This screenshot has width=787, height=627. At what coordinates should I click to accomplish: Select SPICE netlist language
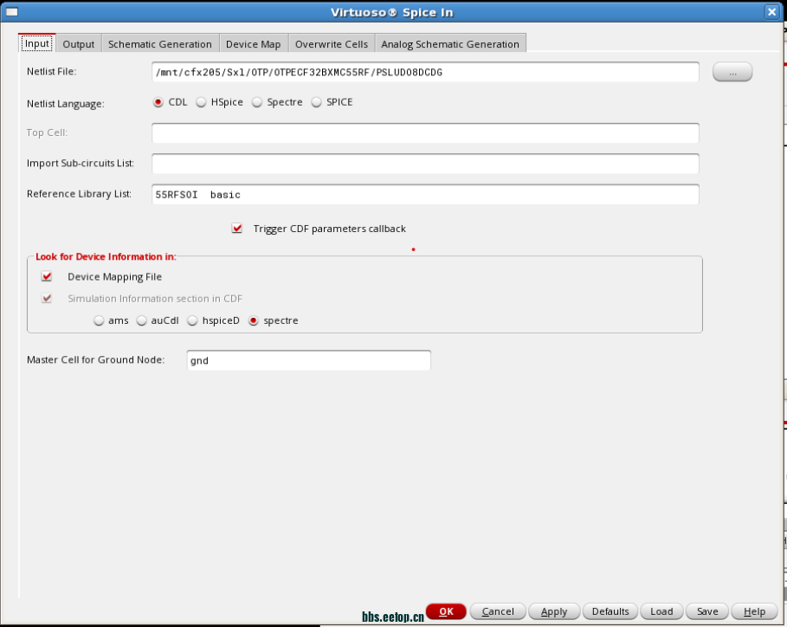(x=316, y=102)
